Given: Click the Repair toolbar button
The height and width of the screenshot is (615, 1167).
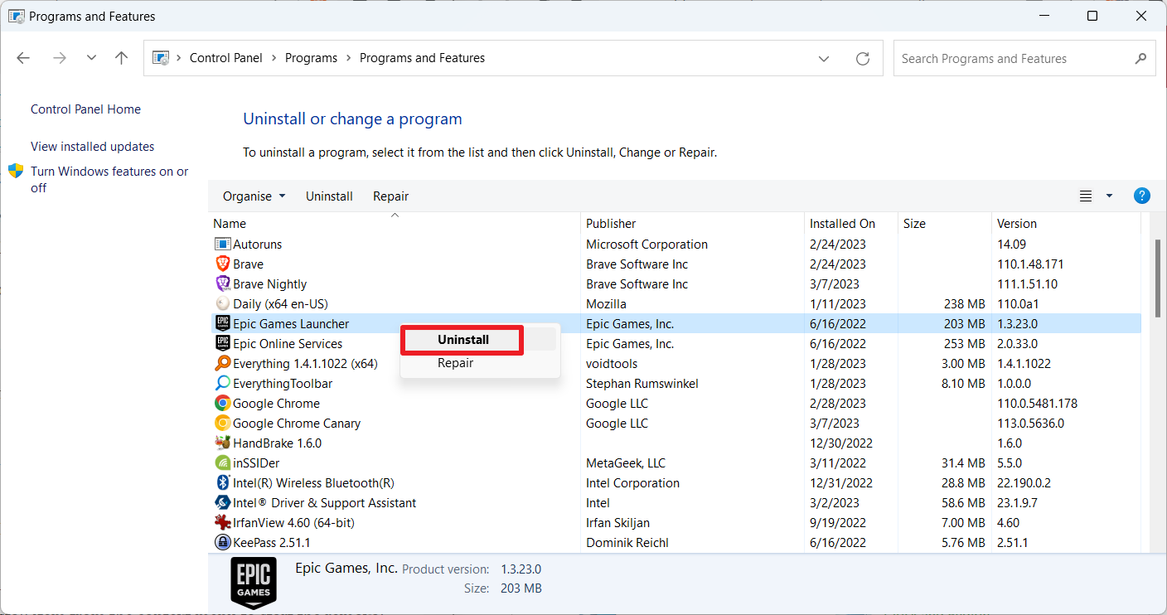Looking at the screenshot, I should point(390,196).
